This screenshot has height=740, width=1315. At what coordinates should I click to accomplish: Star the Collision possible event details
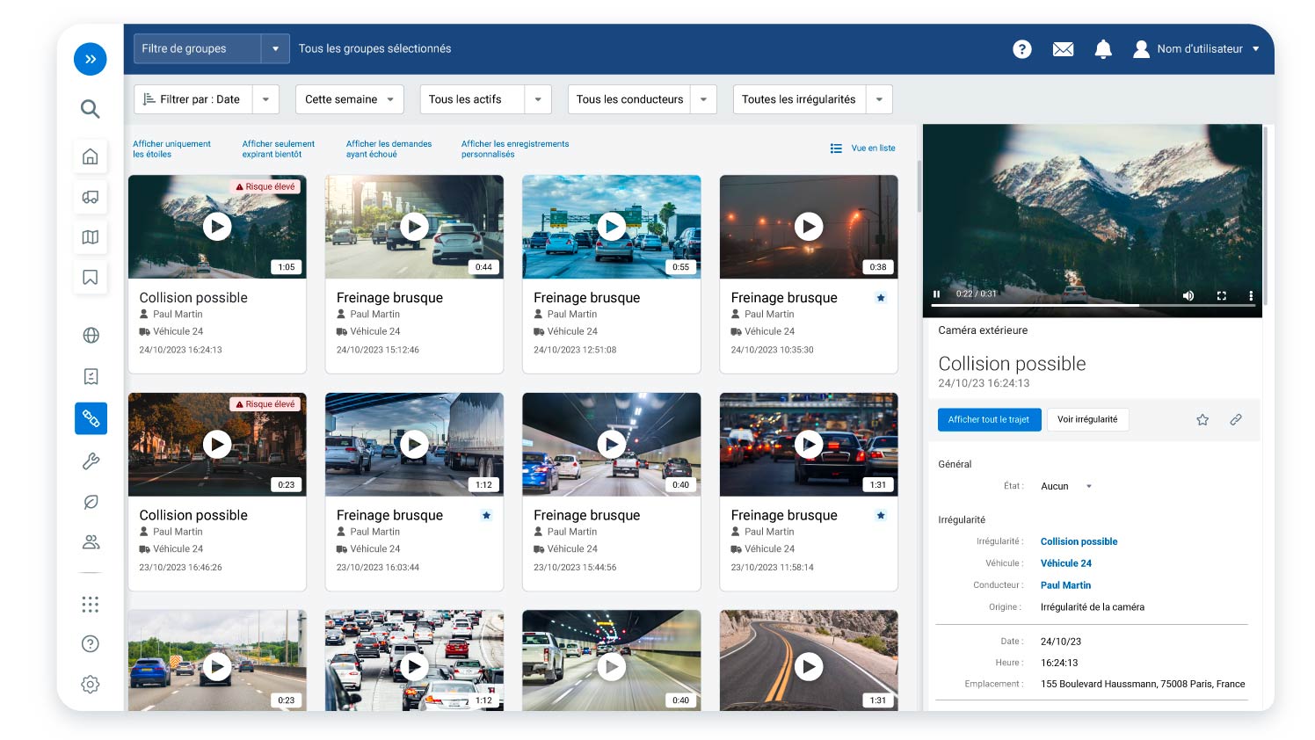(x=1202, y=419)
